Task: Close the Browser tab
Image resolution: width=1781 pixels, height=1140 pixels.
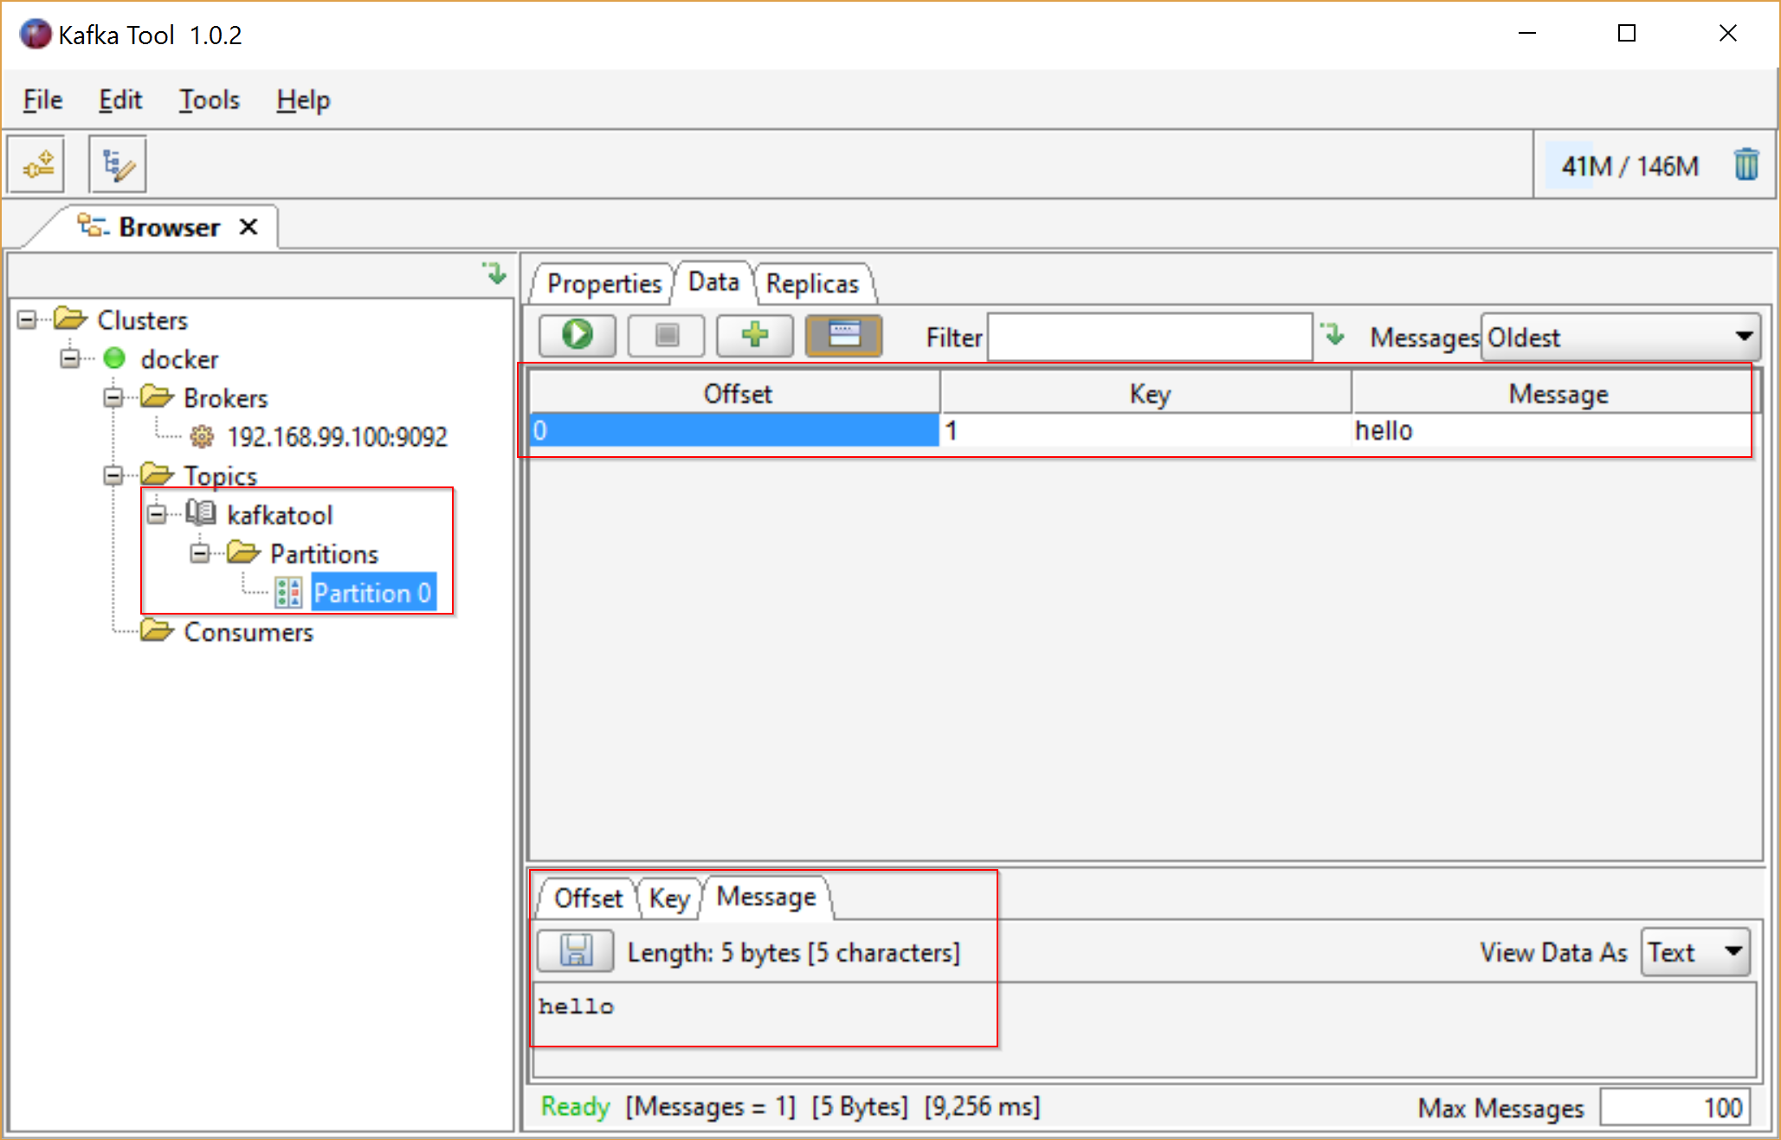Action: click(248, 227)
